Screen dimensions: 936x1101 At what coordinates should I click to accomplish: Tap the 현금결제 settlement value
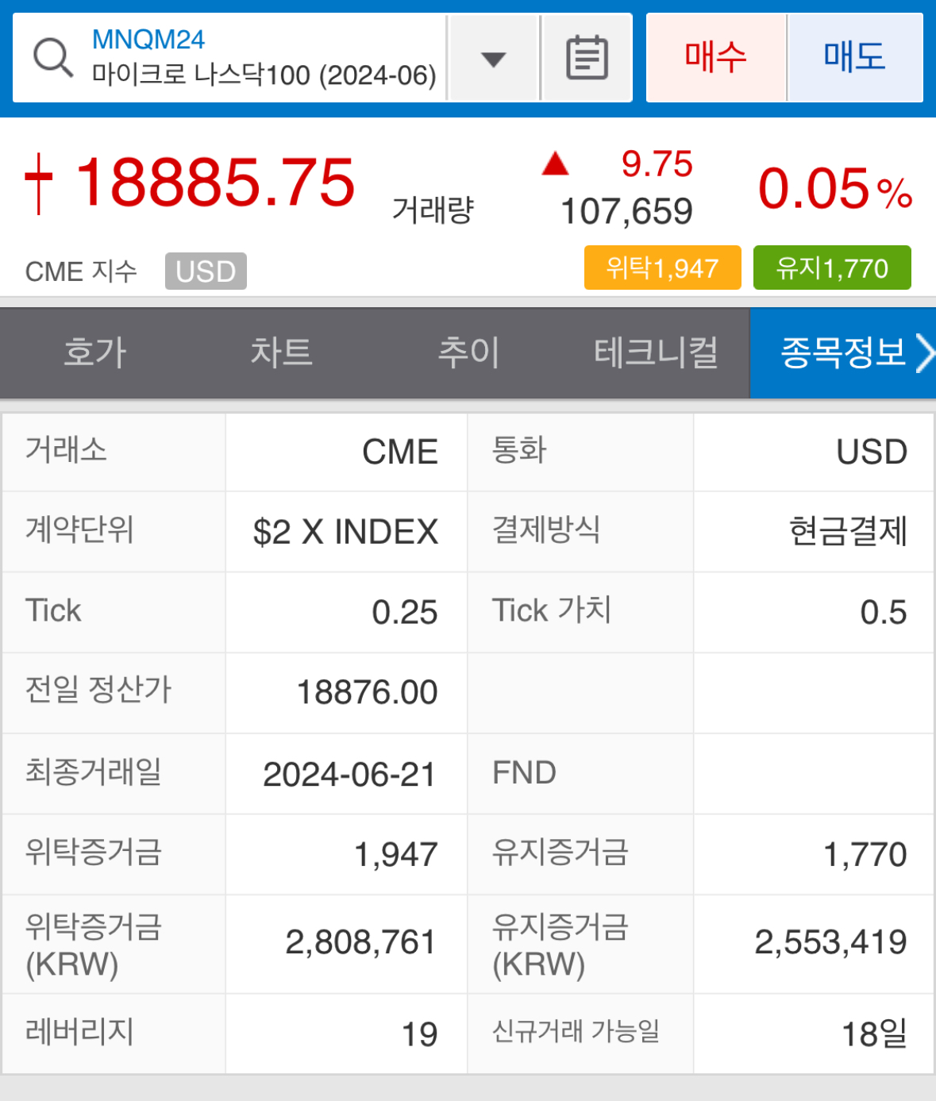pyautogui.click(x=848, y=532)
